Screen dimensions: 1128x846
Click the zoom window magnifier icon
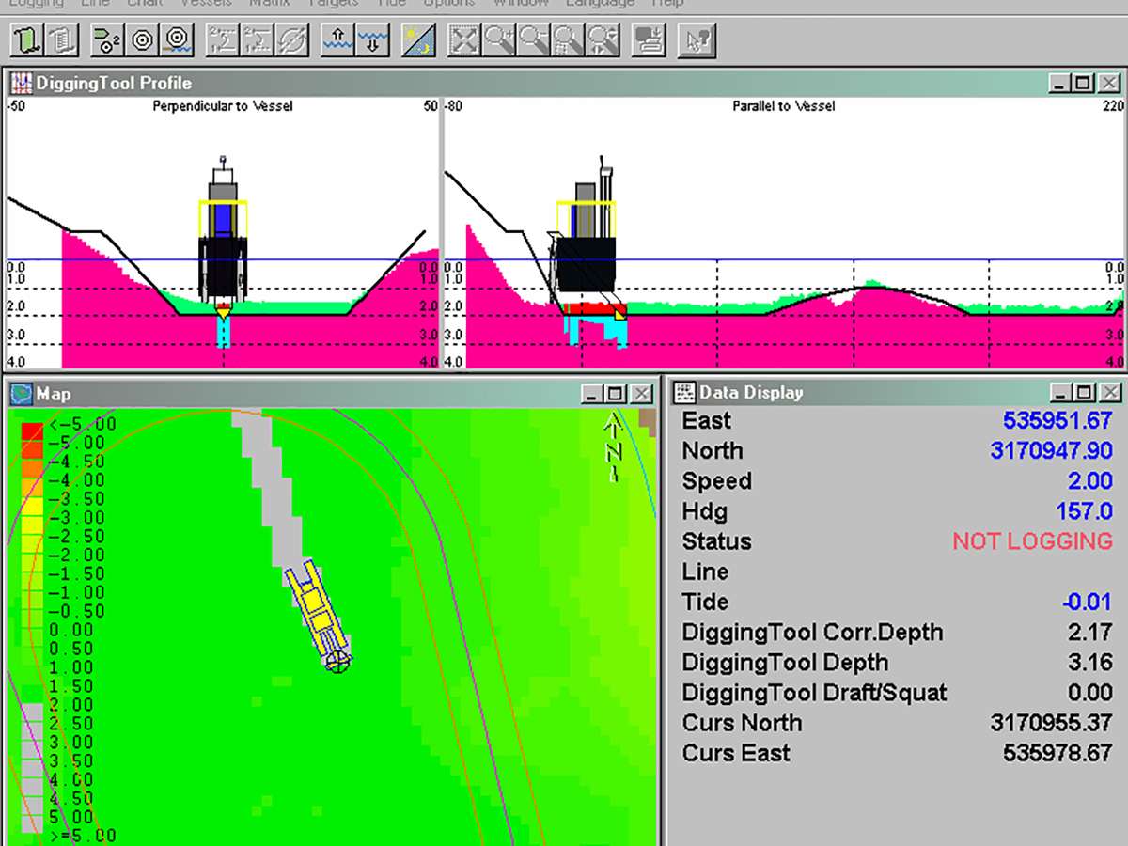pyautogui.click(x=567, y=40)
